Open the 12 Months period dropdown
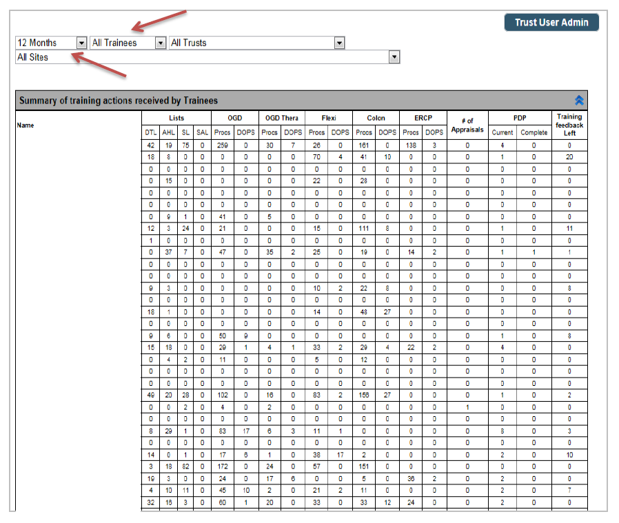The width and height of the screenshot is (619, 523). (81, 43)
